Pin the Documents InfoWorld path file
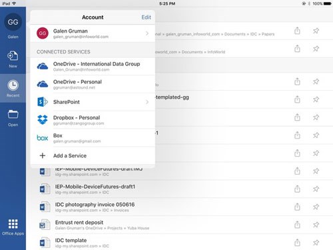The image size is (333, 250). click(316, 49)
